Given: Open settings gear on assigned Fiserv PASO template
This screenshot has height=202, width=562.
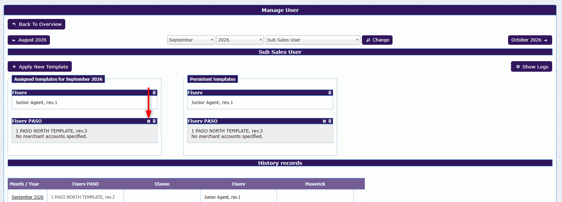Looking at the screenshot, I should [149, 121].
